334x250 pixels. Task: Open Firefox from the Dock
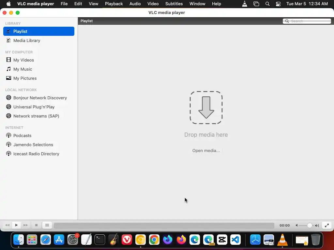(181, 240)
